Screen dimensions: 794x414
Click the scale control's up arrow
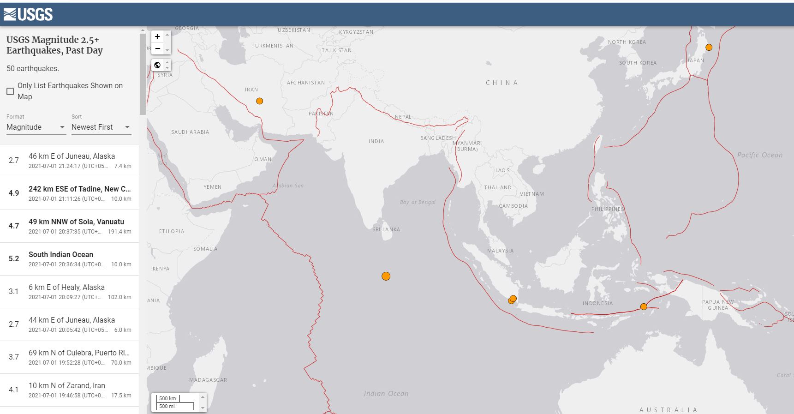click(x=202, y=397)
